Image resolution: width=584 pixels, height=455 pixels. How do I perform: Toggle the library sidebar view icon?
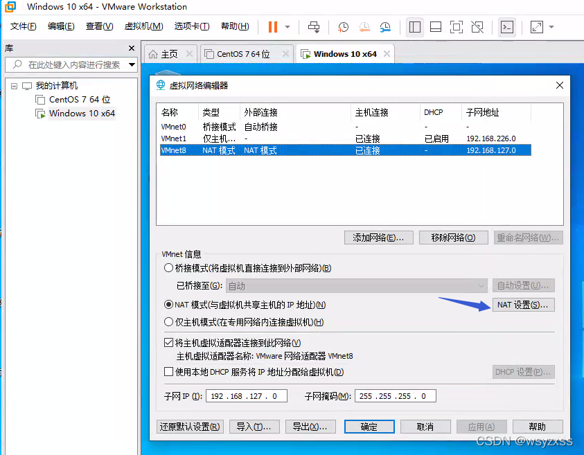(x=414, y=27)
